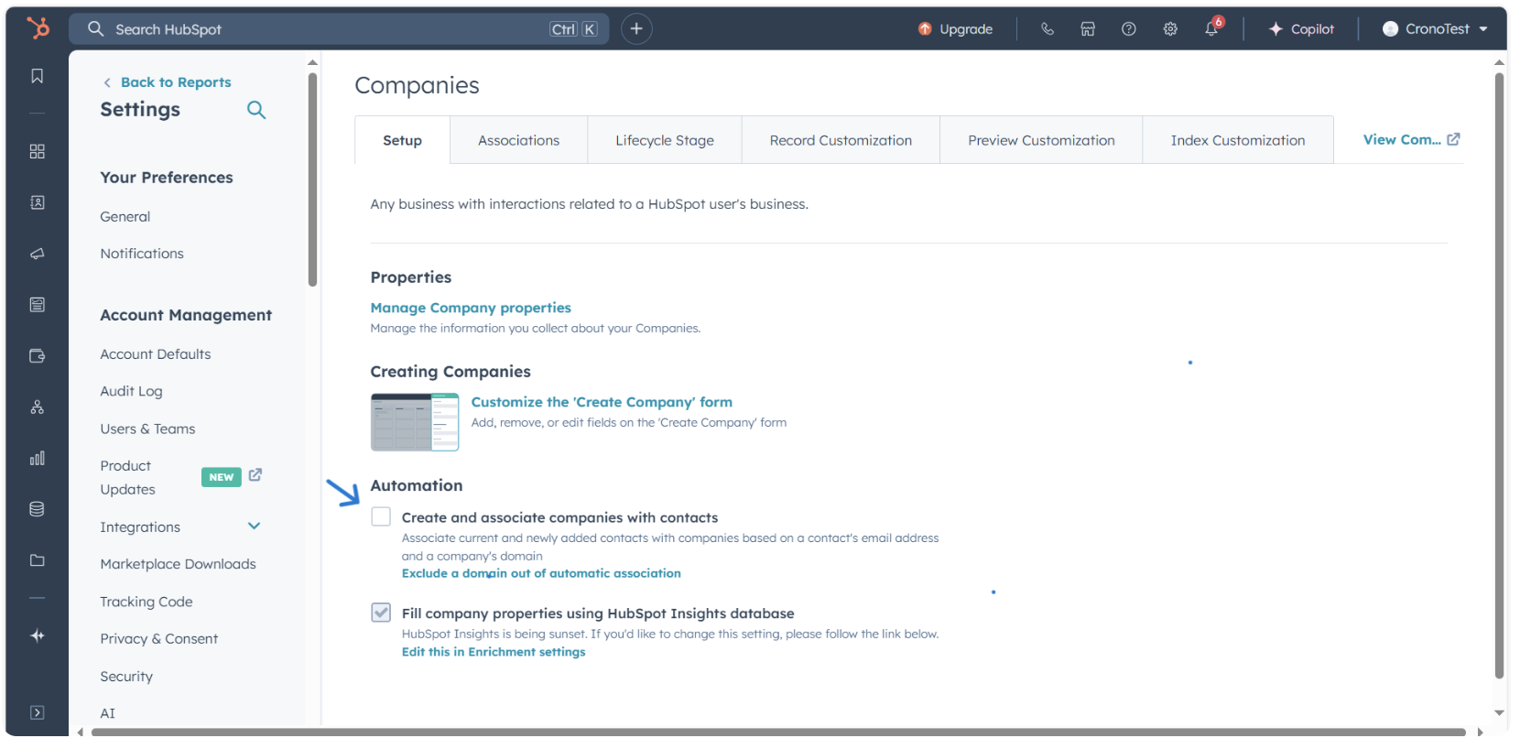Open the notifications bell
Screen dimensions: 1520x749
coord(1212,28)
